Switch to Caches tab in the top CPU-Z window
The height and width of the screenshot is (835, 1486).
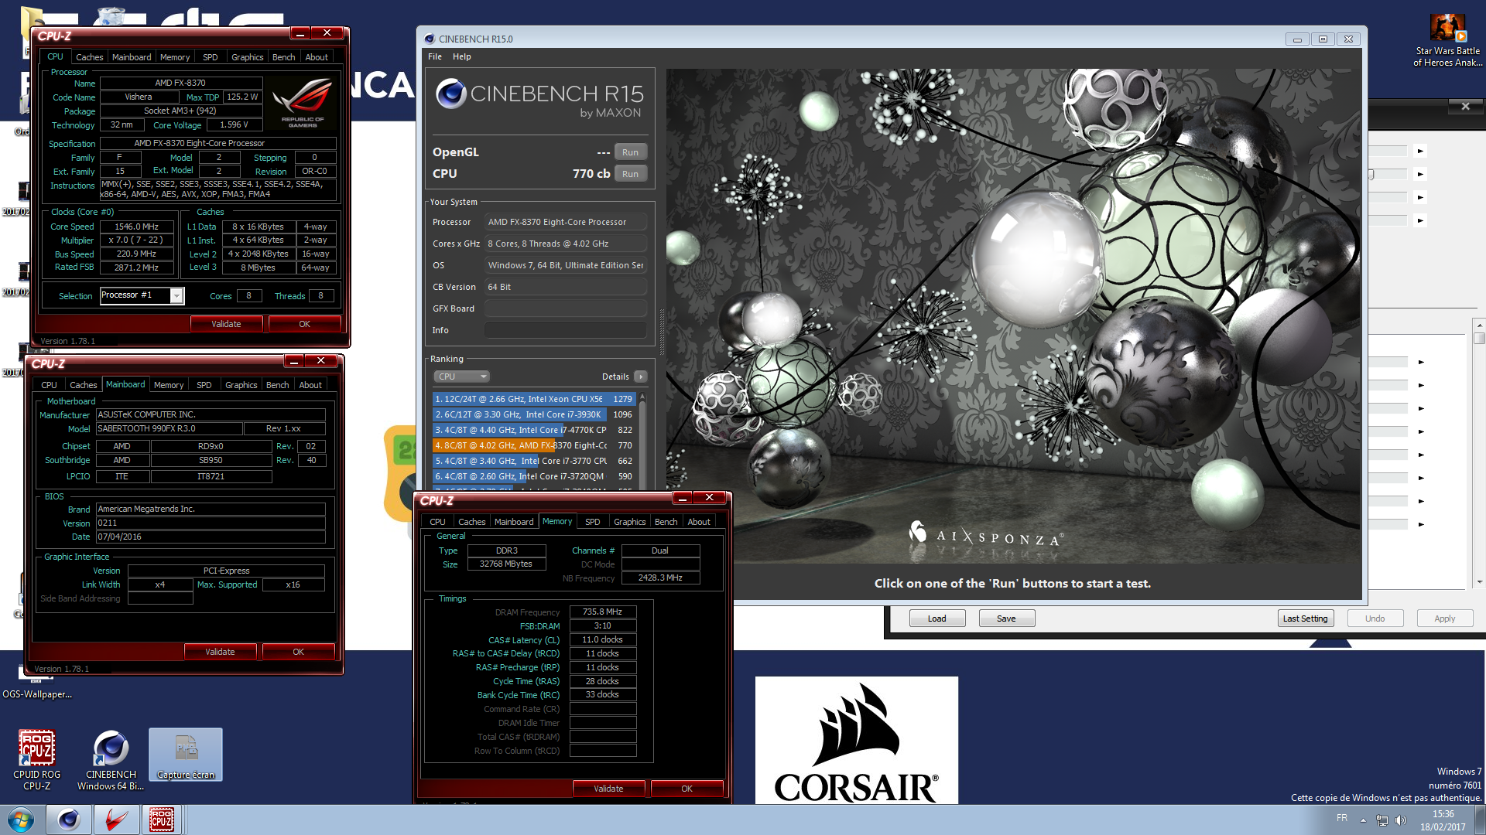click(x=89, y=57)
